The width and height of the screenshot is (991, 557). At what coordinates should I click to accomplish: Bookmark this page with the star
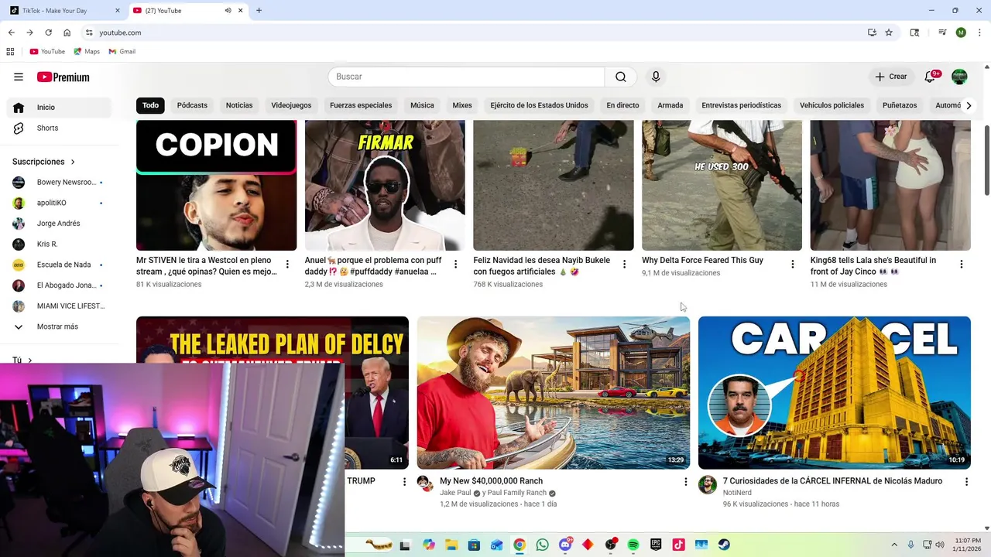point(889,32)
